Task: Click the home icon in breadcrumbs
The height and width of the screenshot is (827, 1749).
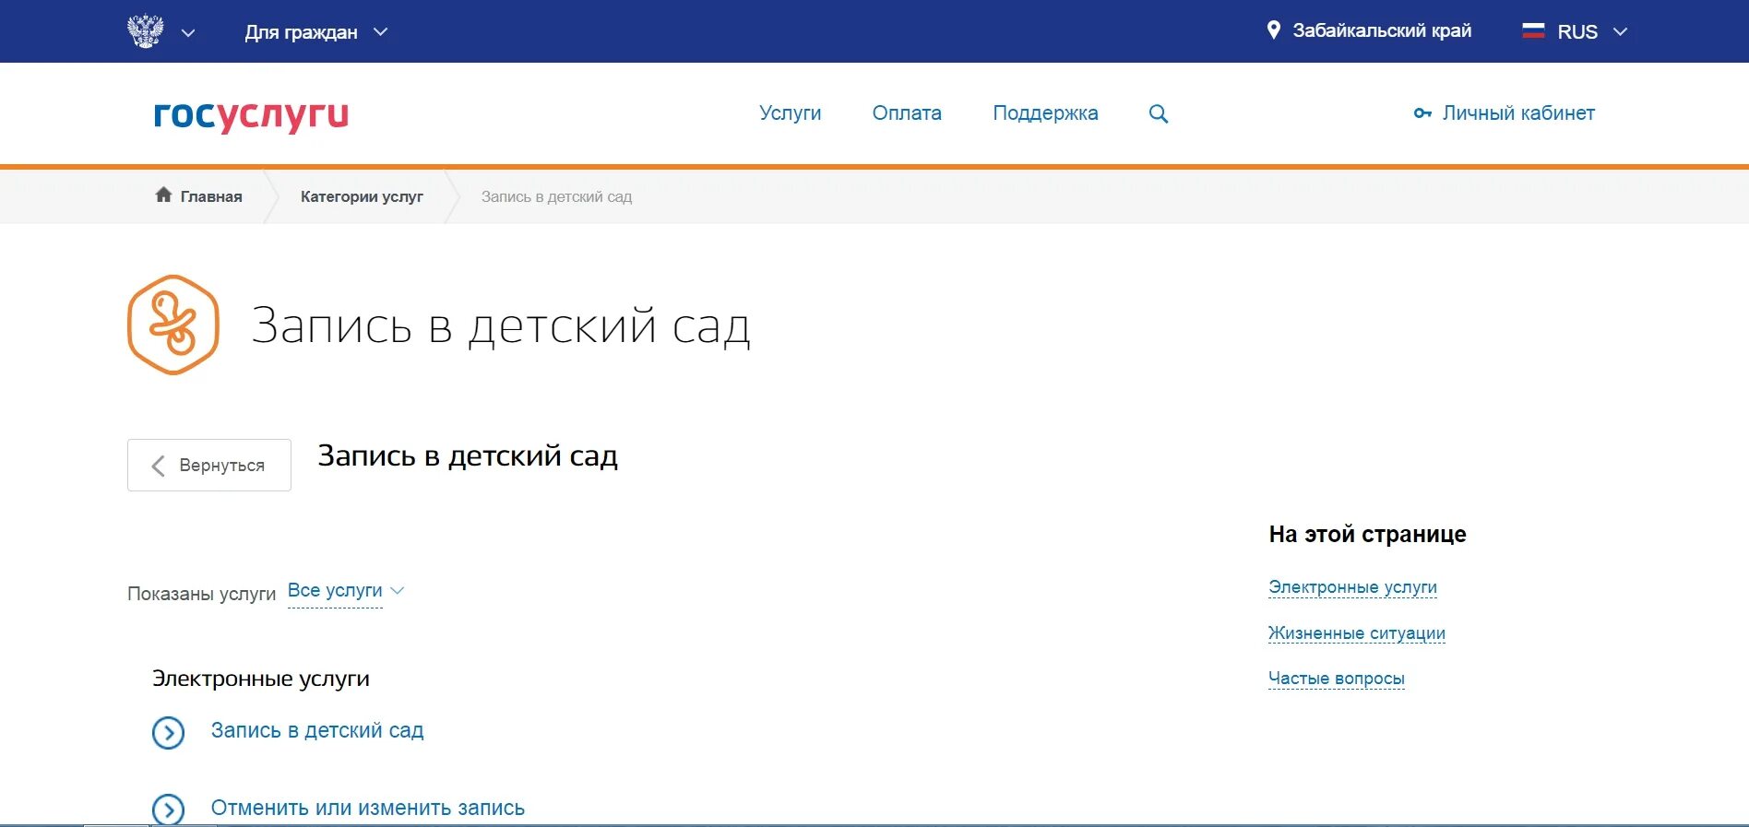Action: [163, 195]
